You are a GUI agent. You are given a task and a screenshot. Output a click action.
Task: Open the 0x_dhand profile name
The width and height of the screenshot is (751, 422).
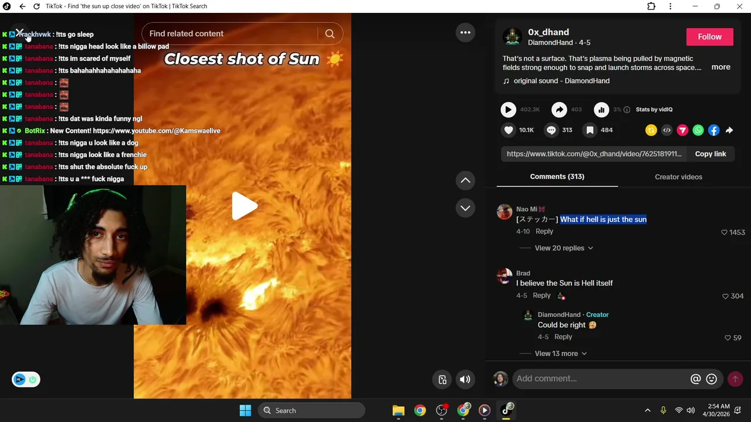[x=548, y=32]
